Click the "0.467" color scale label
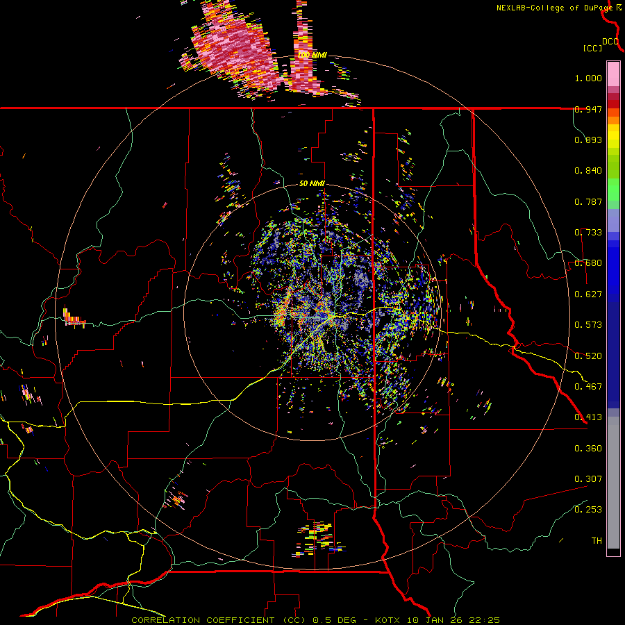Image resolution: width=625 pixels, height=625 pixels. point(588,387)
